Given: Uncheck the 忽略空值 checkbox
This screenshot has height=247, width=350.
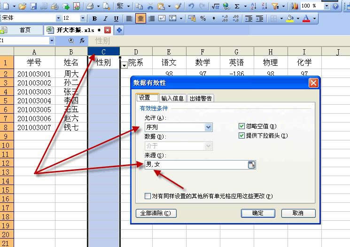Looking at the screenshot, I should pyautogui.click(x=241, y=126).
